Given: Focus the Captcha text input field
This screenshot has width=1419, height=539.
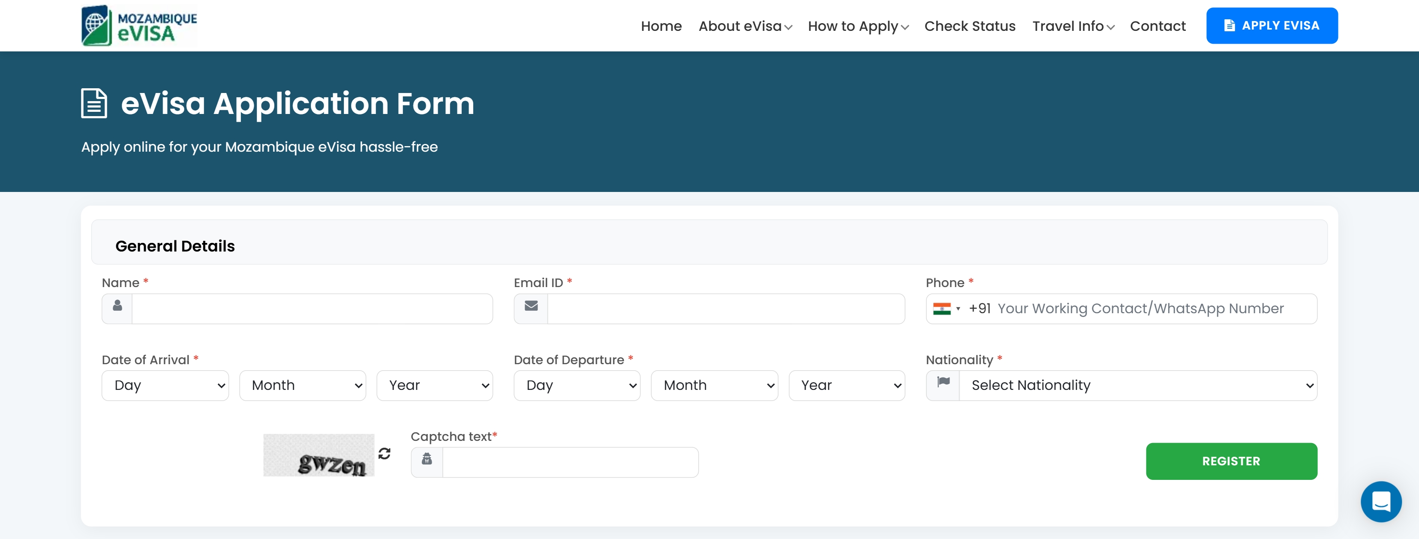Looking at the screenshot, I should click(570, 462).
